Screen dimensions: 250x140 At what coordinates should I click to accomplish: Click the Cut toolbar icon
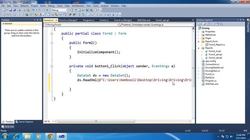(20, 10)
